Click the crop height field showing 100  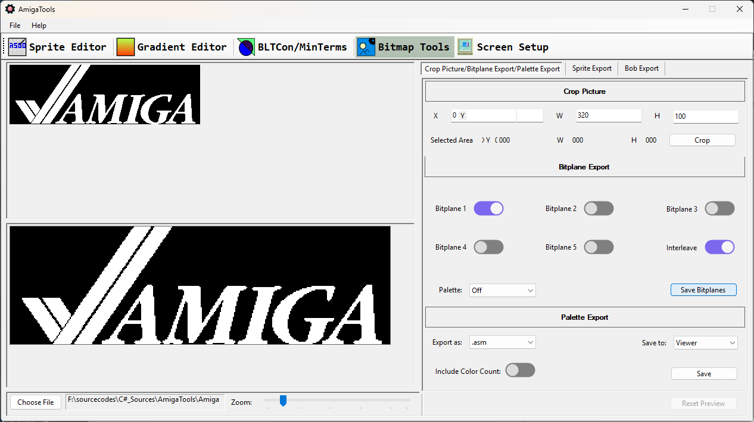[706, 116]
